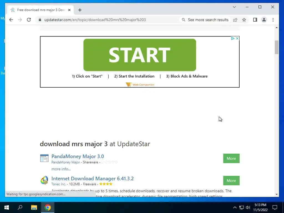
Task: Click the See more search results chip
Action: pos(205,20)
